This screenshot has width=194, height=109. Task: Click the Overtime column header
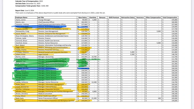click(x=93, y=17)
